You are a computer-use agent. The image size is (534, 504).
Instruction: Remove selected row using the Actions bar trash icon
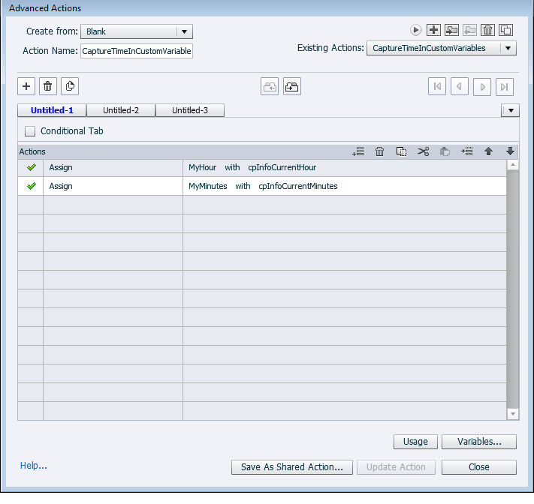point(380,151)
